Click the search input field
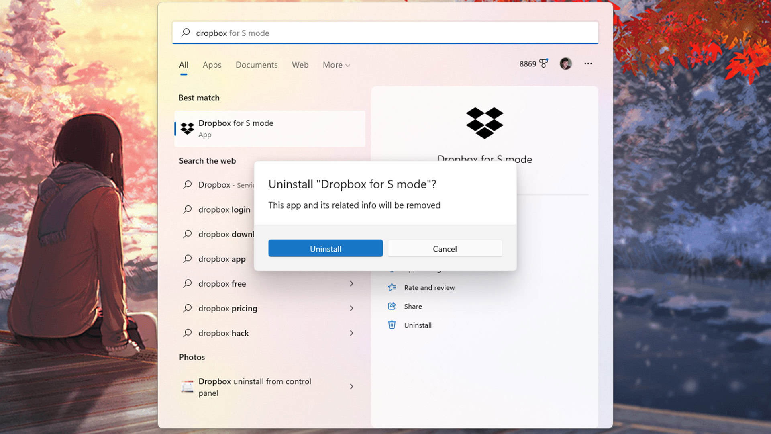771x434 pixels. click(x=385, y=32)
